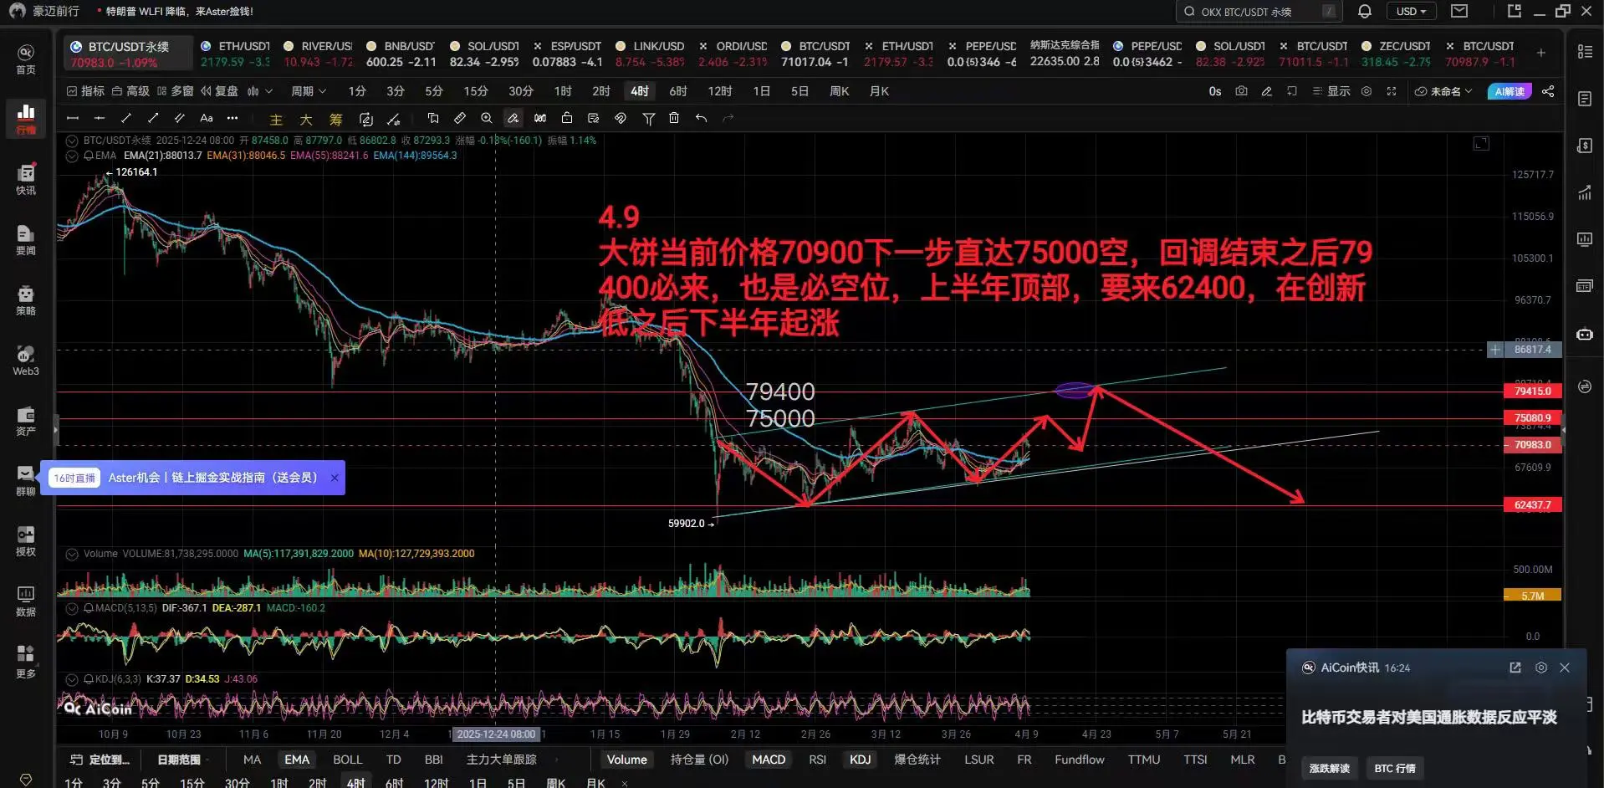1604x788 pixels.
Task: Select the parallel channel drawing tool
Action: click(179, 118)
